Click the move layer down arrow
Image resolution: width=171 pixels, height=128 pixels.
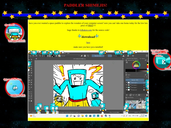(133, 95)
